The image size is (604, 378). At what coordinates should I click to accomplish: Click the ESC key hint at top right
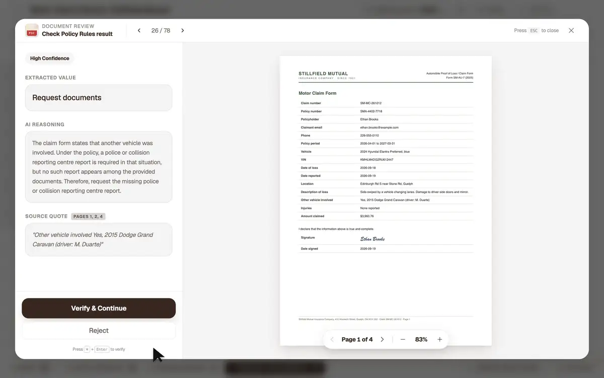click(534, 31)
